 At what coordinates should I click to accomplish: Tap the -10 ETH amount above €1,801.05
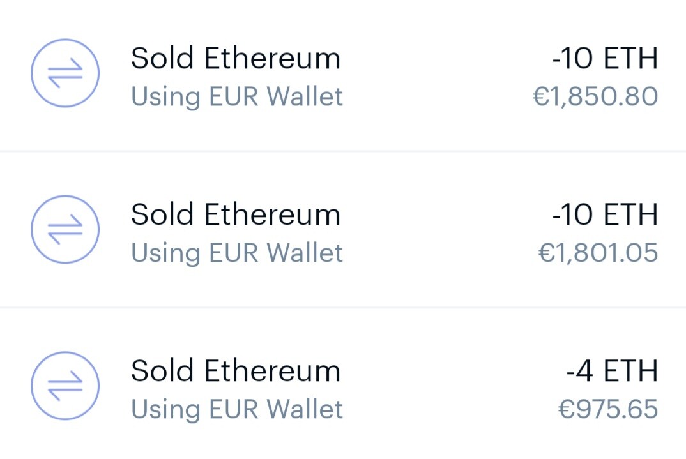pos(605,214)
